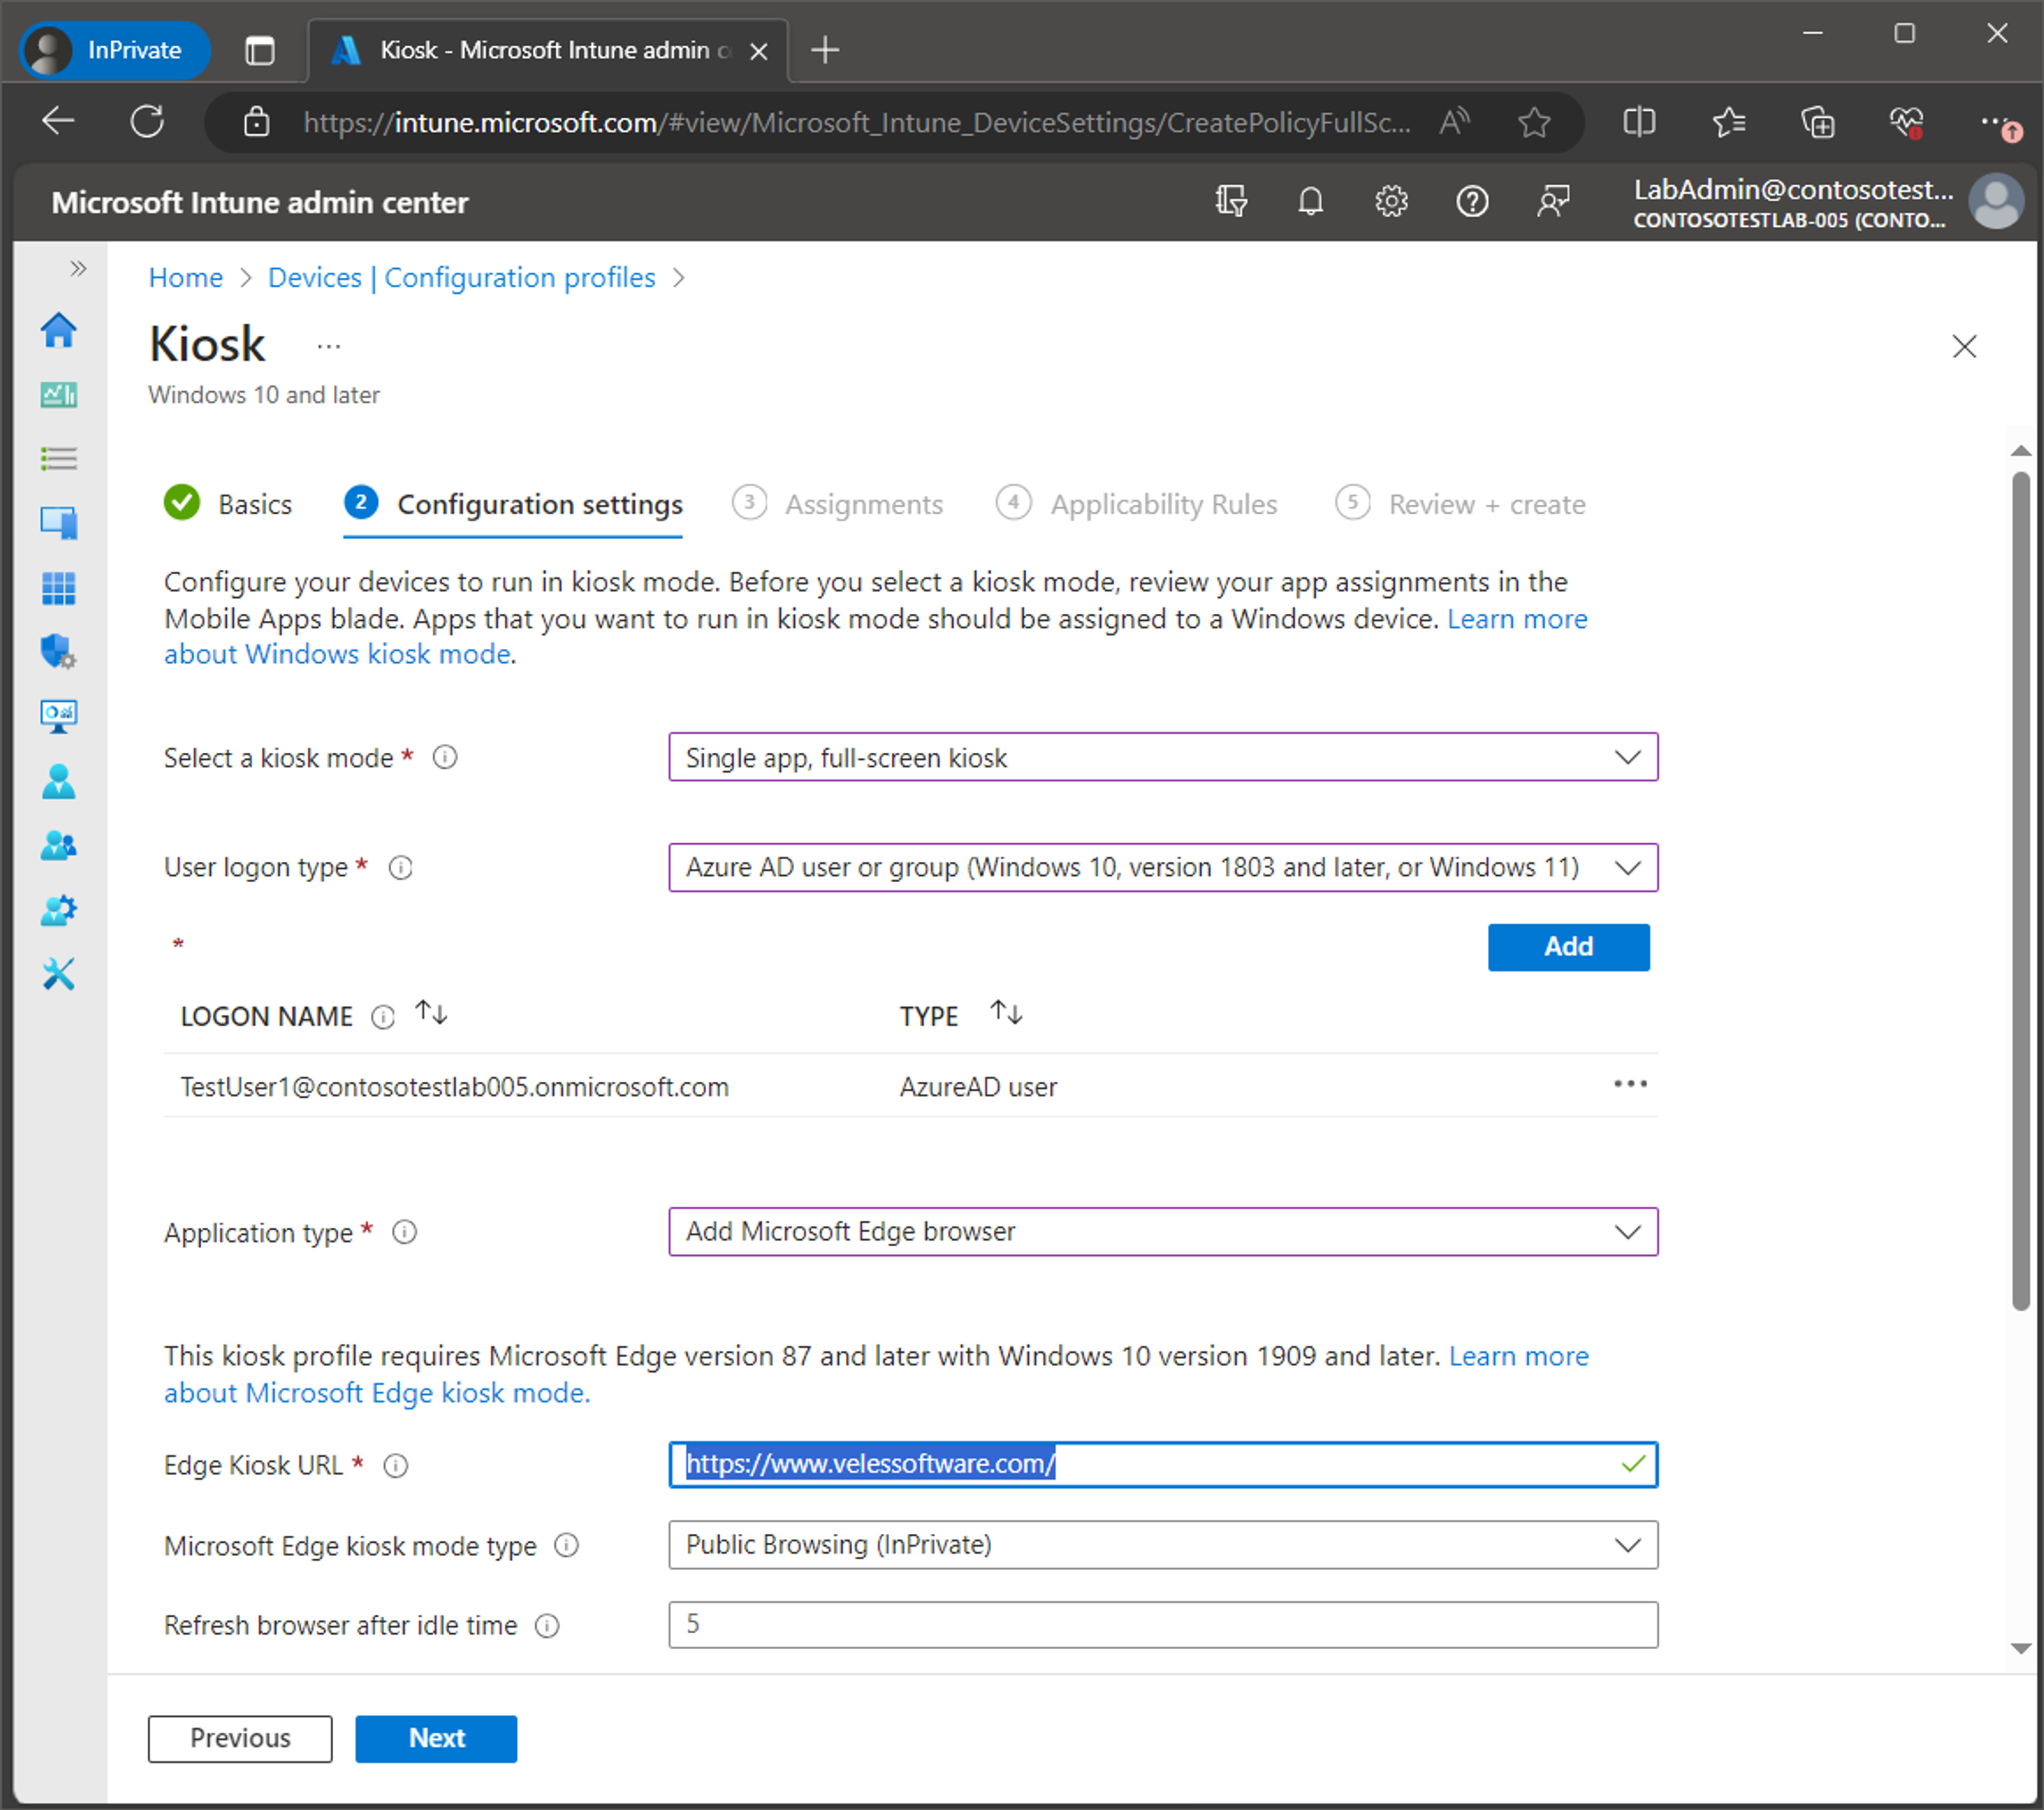
Task: Open the help question mark icon
Action: (x=1472, y=202)
